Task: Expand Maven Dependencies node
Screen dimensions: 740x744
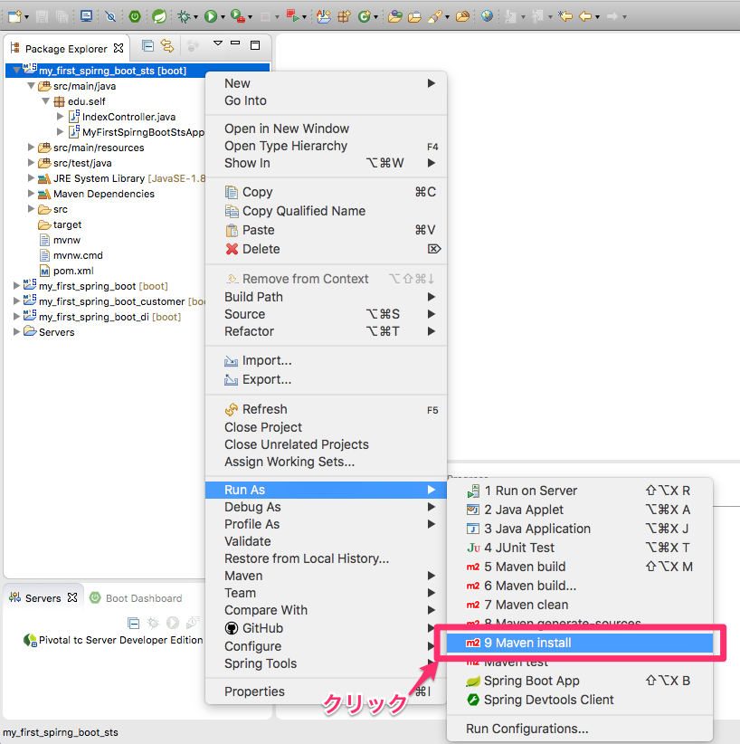Action: coord(31,194)
